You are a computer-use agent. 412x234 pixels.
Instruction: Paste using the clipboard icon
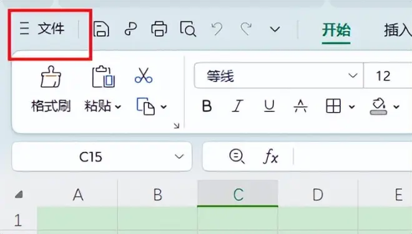pyautogui.click(x=103, y=77)
